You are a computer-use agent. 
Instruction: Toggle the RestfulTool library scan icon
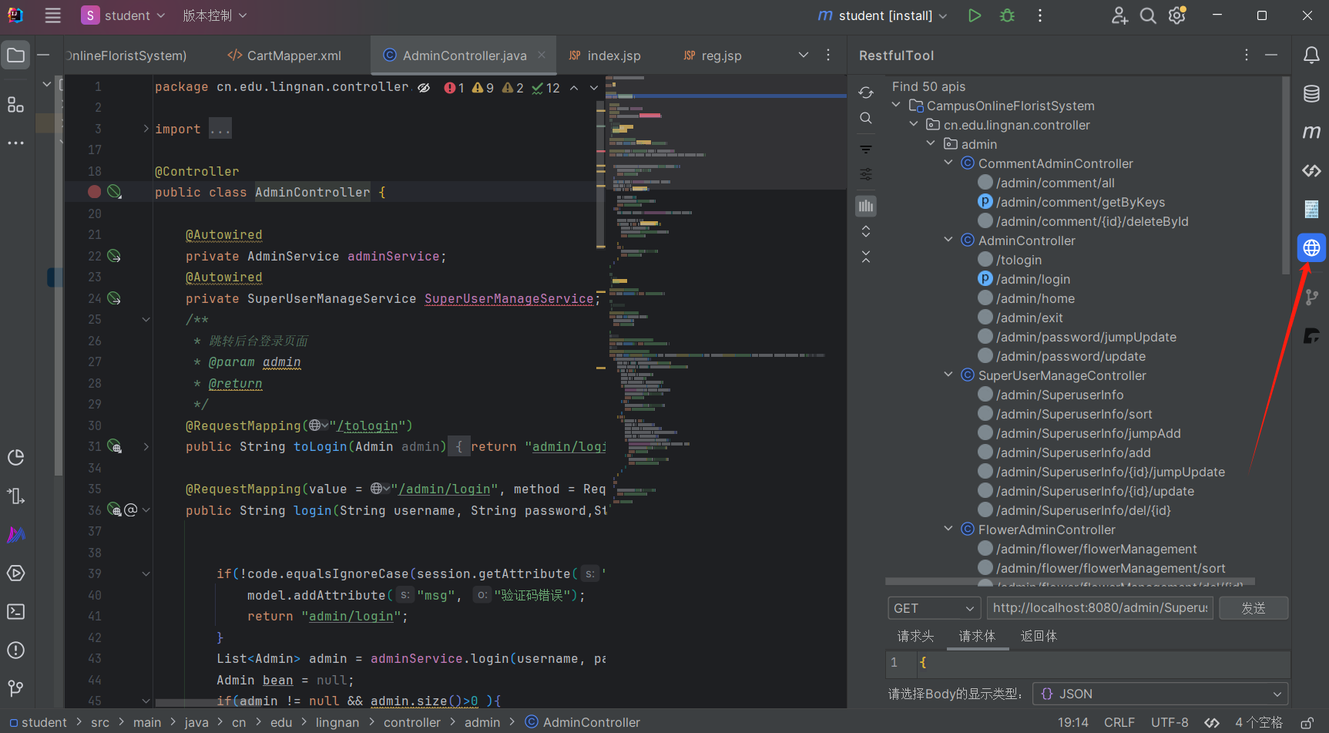pyautogui.click(x=866, y=206)
